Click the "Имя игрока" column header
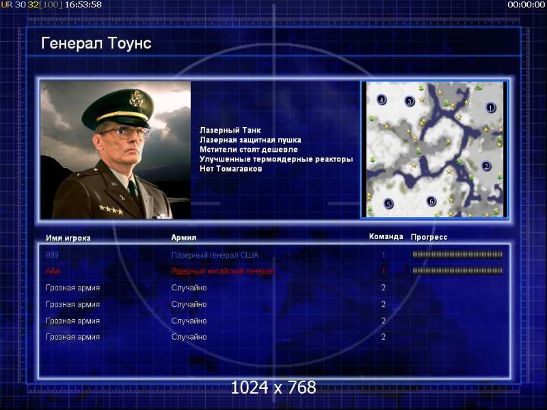547x410 pixels. click(68, 238)
